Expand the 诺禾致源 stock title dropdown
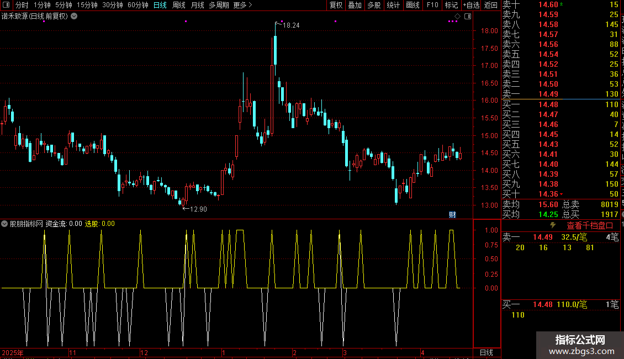The image size is (624, 359). click(x=74, y=16)
